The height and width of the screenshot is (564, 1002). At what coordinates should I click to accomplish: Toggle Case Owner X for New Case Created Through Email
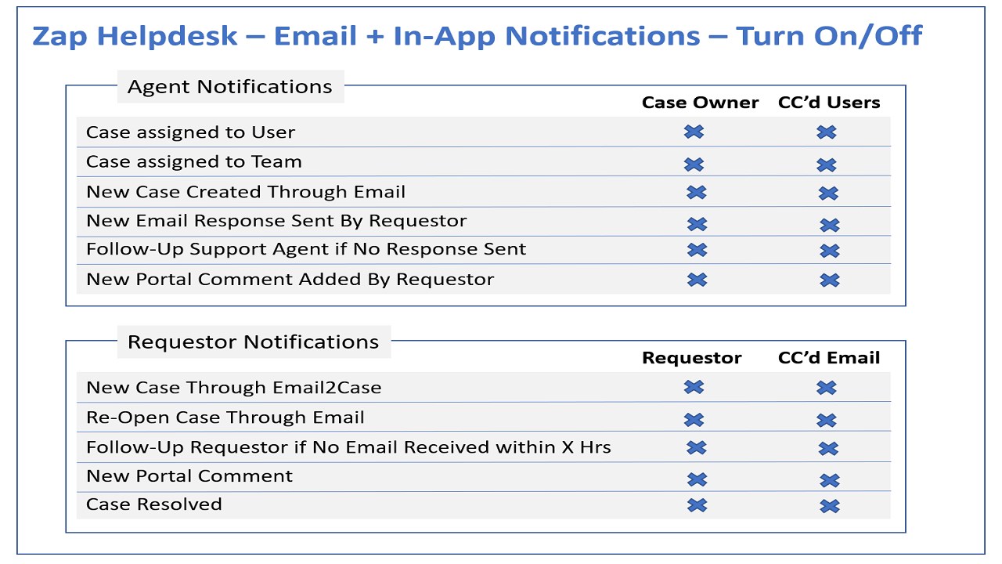[697, 192]
